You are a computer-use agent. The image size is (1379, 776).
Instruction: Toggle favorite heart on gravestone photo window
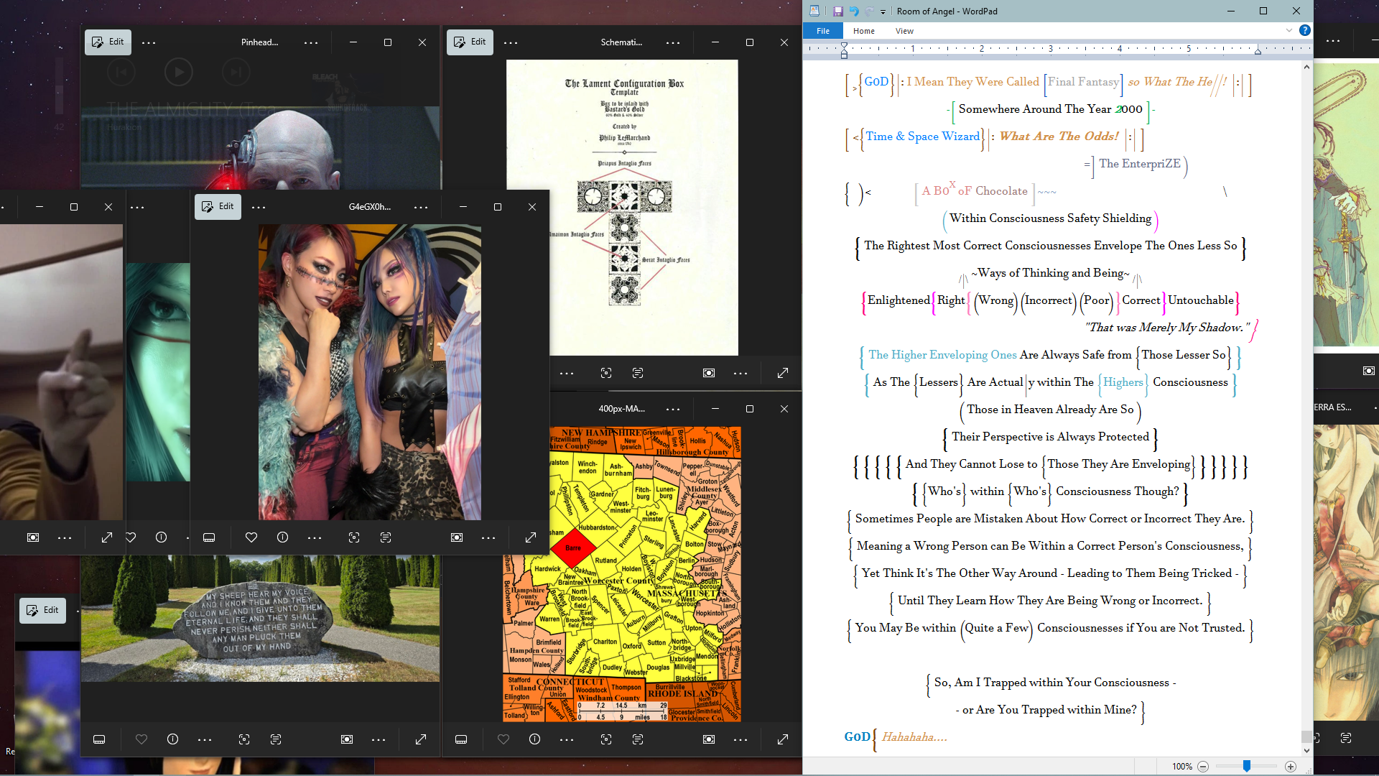coord(141,739)
